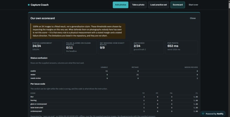
Task: Click the headline caption under 0/11
Action: click(71, 51)
